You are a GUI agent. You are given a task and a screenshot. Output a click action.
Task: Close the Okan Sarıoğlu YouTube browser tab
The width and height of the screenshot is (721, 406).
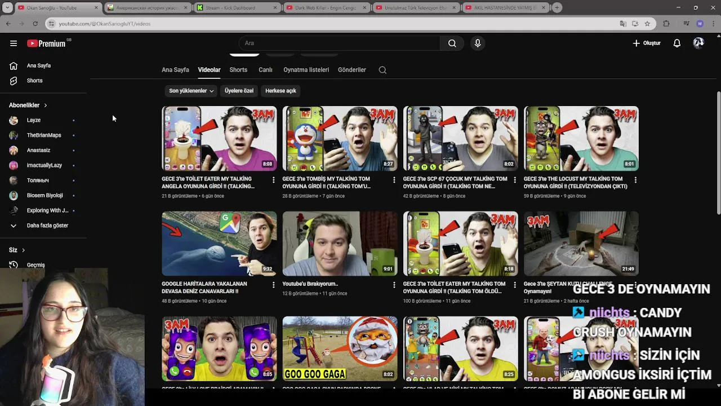[x=96, y=8]
